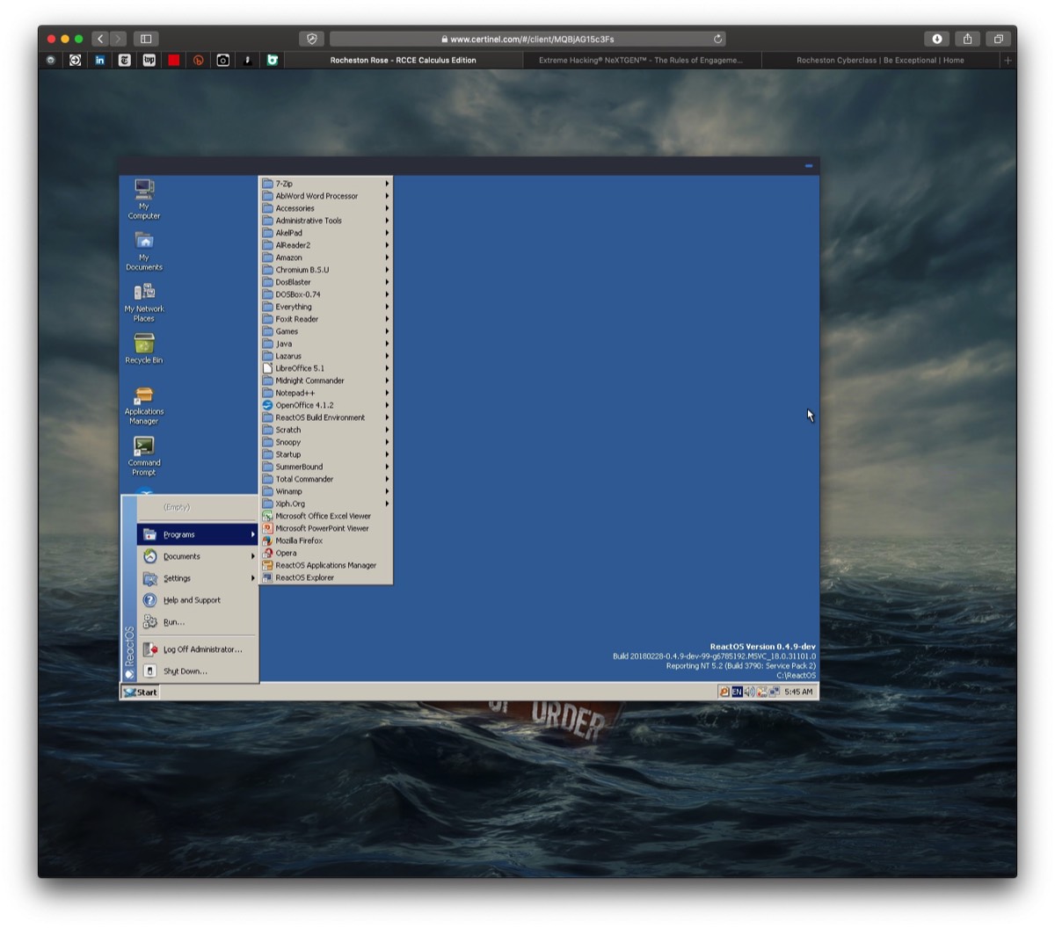Expand the Games program folder
The height and width of the screenshot is (928, 1055).
[326, 331]
